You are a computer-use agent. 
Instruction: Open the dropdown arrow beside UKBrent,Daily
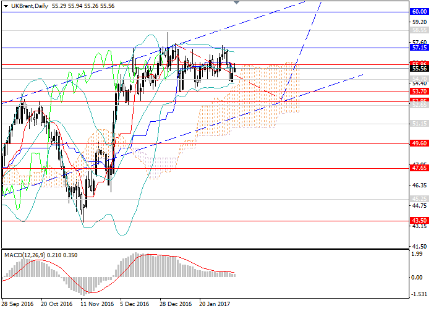pos(6,6)
